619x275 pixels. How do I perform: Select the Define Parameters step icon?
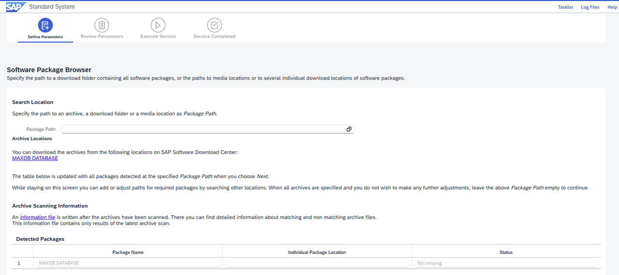[x=45, y=25]
